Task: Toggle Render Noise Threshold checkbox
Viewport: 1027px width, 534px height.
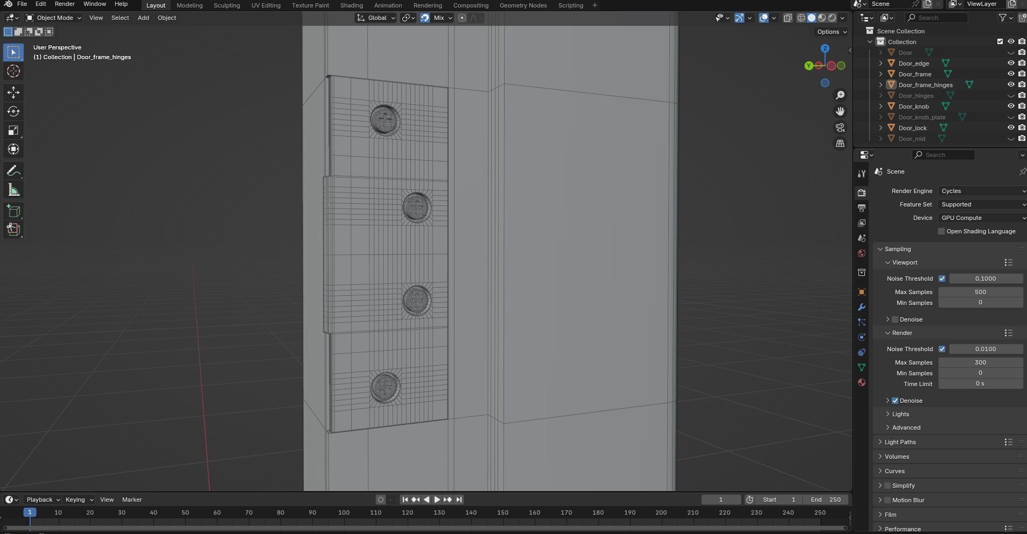Action: (942, 349)
